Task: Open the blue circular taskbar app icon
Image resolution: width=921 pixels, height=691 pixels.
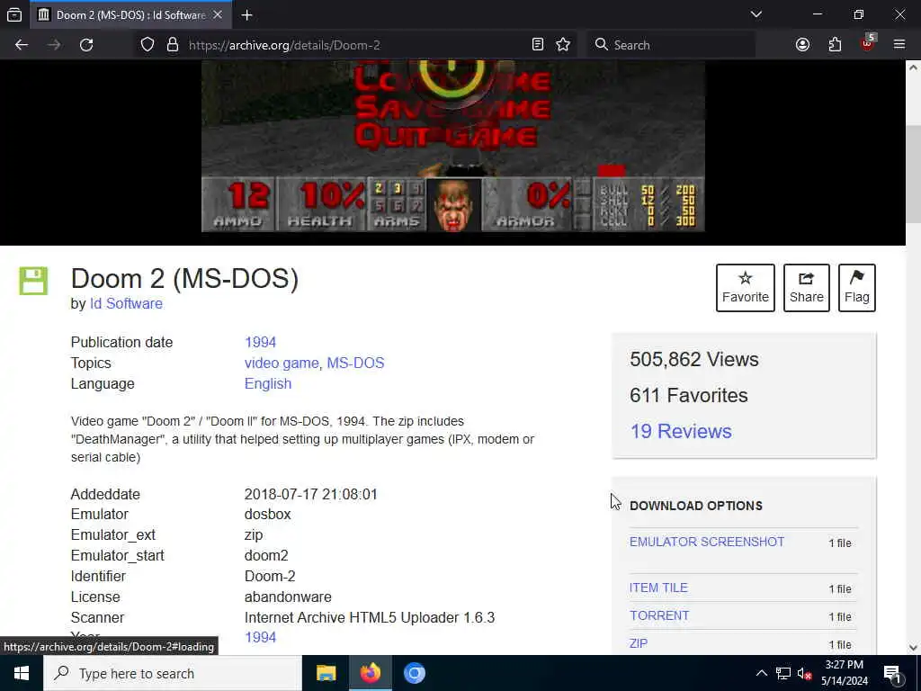Action: (x=414, y=673)
